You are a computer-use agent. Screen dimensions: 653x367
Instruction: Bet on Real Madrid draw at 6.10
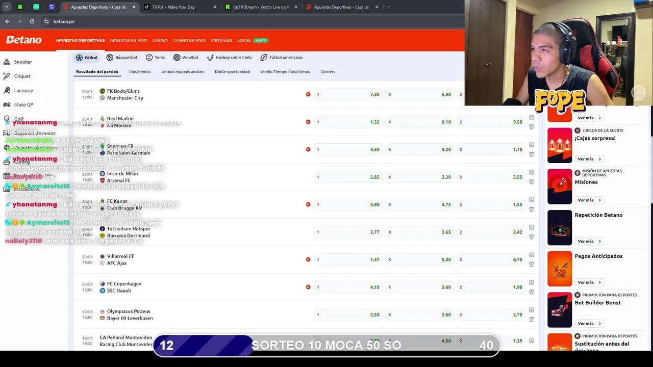pos(420,122)
